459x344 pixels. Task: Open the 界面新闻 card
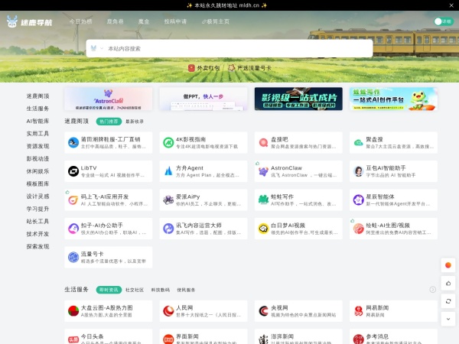(203, 336)
